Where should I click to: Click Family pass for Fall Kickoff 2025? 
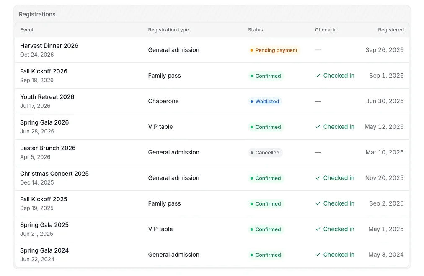[x=164, y=203]
